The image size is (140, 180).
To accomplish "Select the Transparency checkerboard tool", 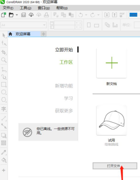I will click(x=3, y=143).
